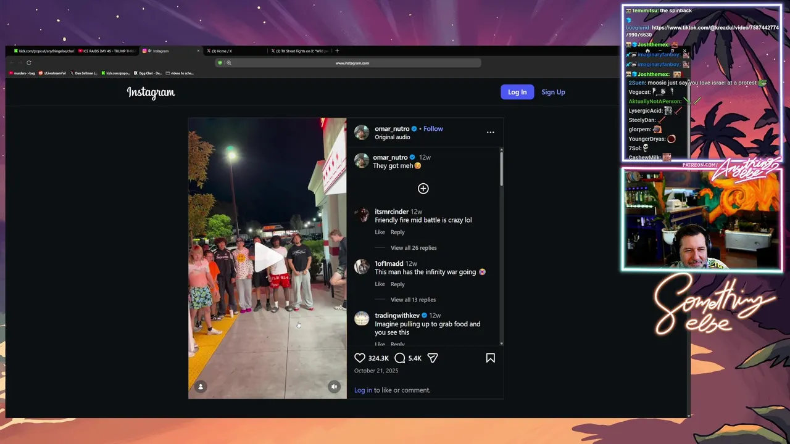Viewport: 790px width, 444px height.
Task: Open 1of1madd username link
Action: (x=389, y=263)
